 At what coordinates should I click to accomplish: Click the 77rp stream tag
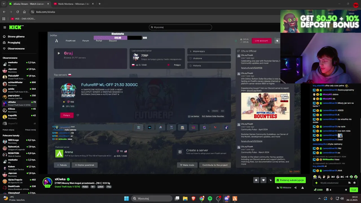click(109, 187)
